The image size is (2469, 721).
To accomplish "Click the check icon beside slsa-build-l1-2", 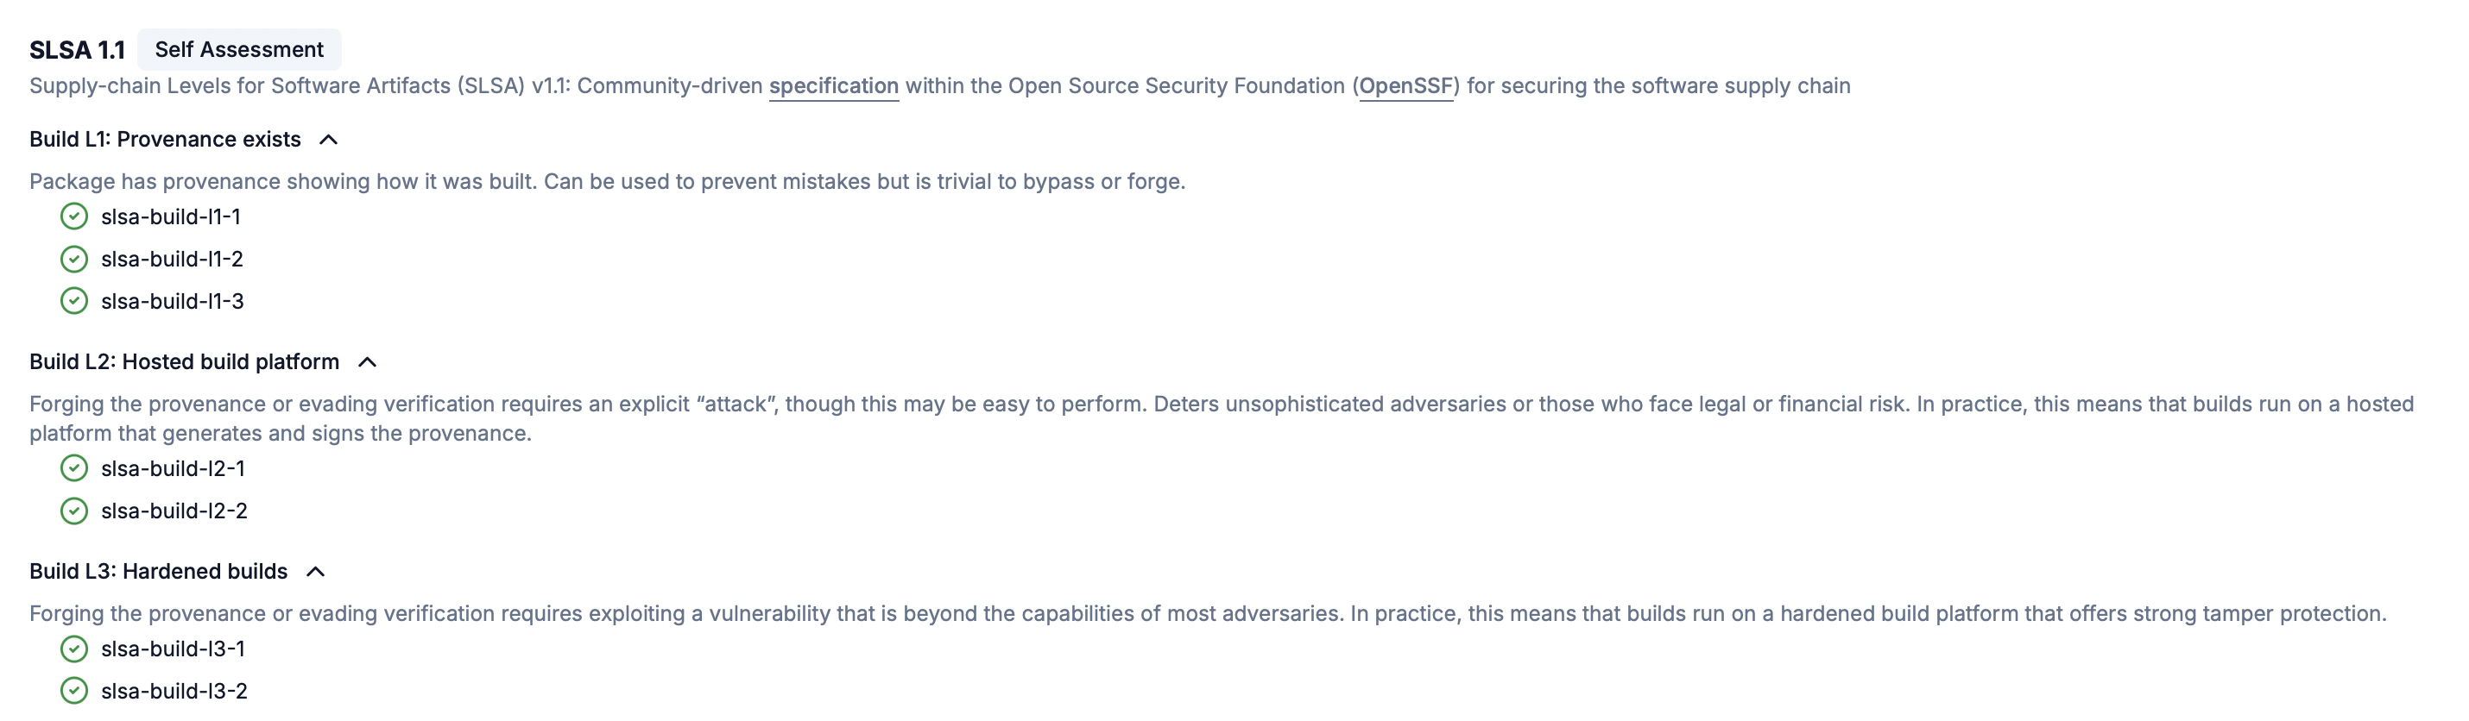I will click(x=73, y=259).
